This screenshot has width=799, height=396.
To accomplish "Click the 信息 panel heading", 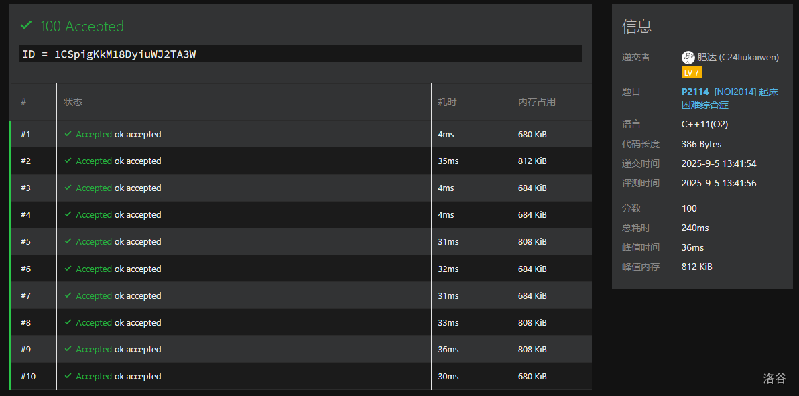I will pyautogui.click(x=637, y=27).
